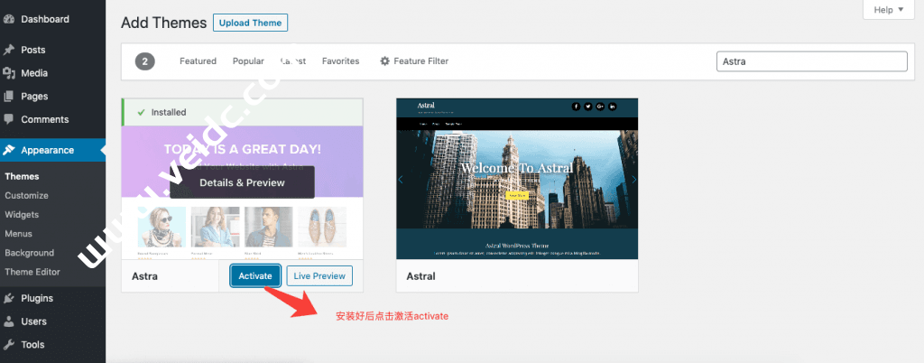Click the Plugins plug icon

[x=9, y=298]
